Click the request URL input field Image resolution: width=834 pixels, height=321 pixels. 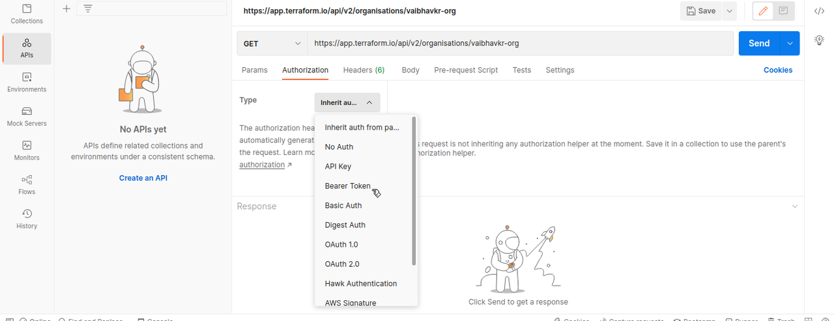coord(520,44)
